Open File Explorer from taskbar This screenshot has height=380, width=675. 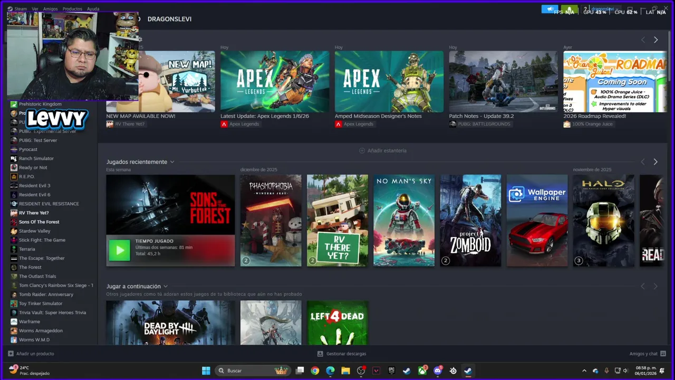coord(345,370)
